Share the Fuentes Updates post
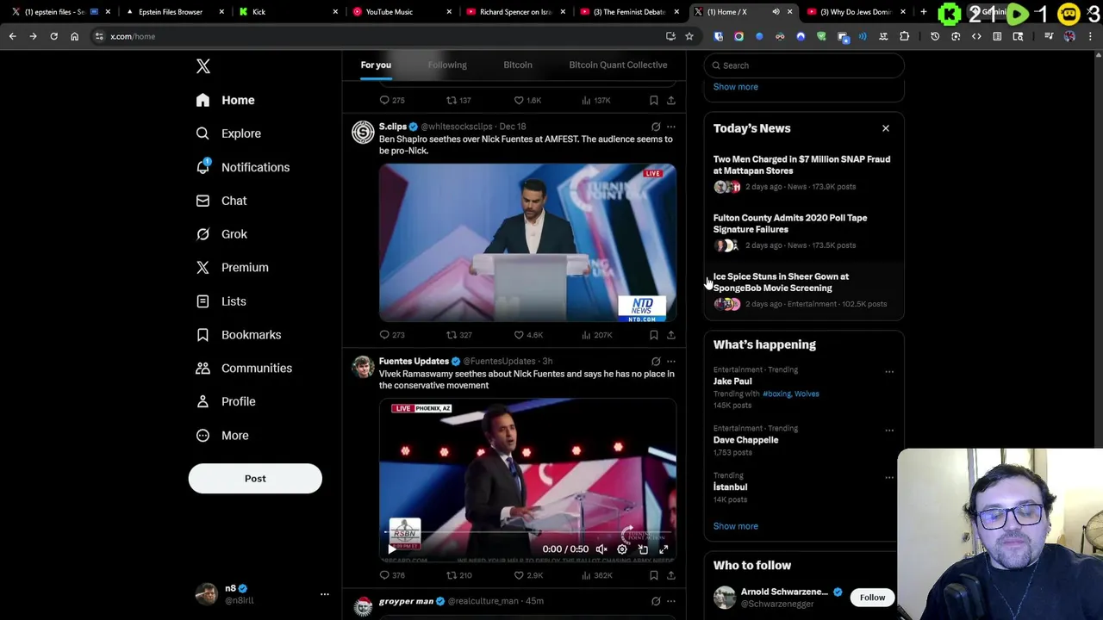 670,575
